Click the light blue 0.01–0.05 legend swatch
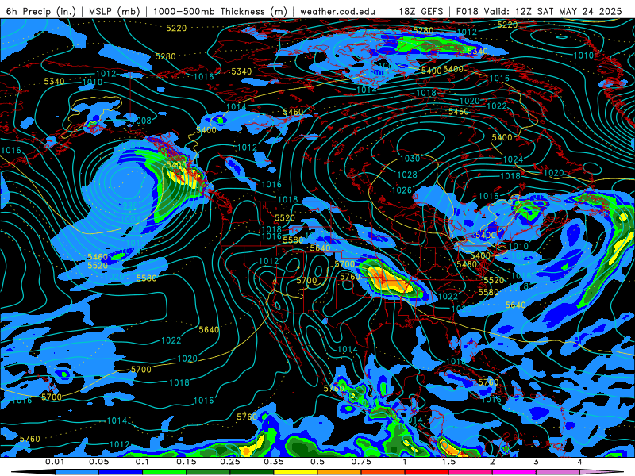This screenshot has height=476, width=635. pos(77,472)
